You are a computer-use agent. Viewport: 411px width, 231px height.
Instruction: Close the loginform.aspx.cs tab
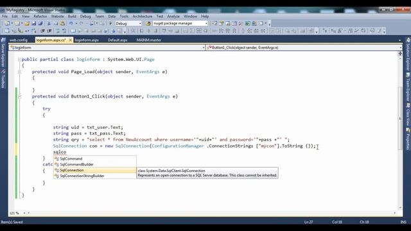pos(70,40)
